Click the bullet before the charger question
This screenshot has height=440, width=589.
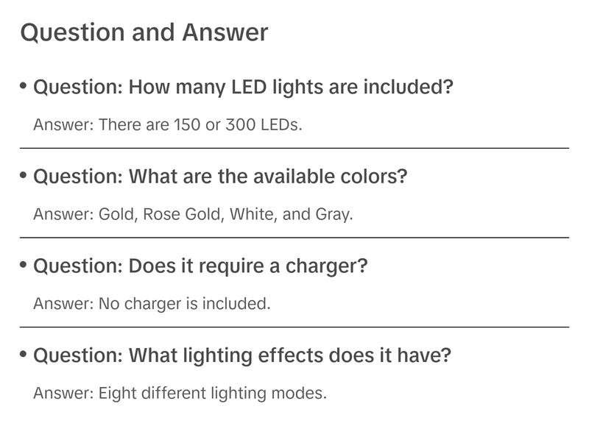coord(24,265)
